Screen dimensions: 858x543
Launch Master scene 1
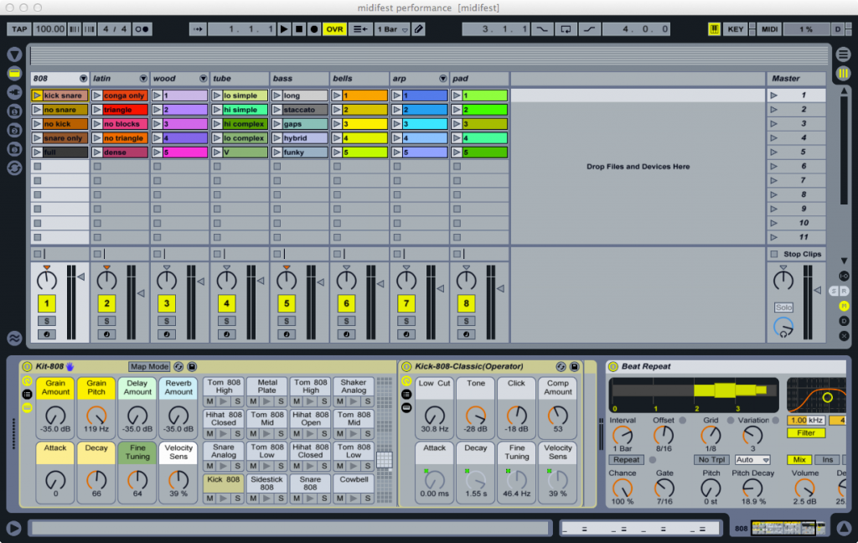tap(773, 96)
